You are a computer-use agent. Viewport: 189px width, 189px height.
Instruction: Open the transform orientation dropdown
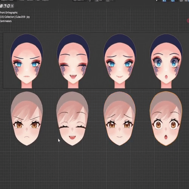pyautogui.click(x=79, y=0)
